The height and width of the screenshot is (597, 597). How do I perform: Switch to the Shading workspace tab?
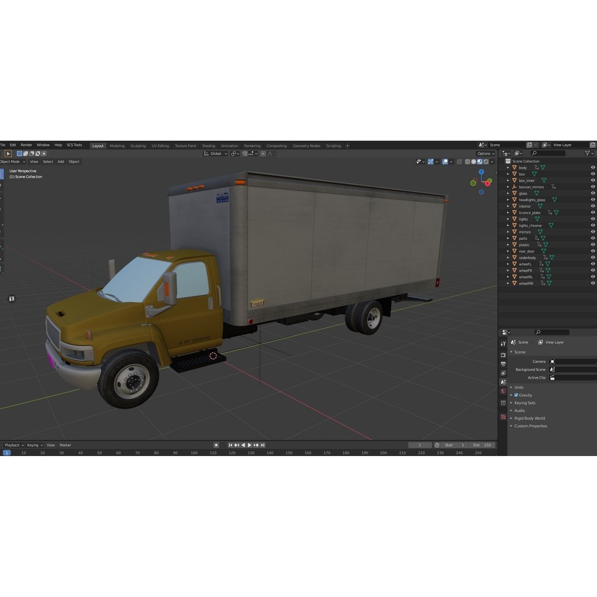coord(208,145)
